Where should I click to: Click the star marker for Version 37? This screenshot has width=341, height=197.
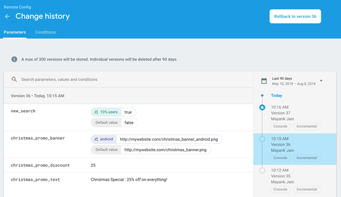[x=262, y=108]
